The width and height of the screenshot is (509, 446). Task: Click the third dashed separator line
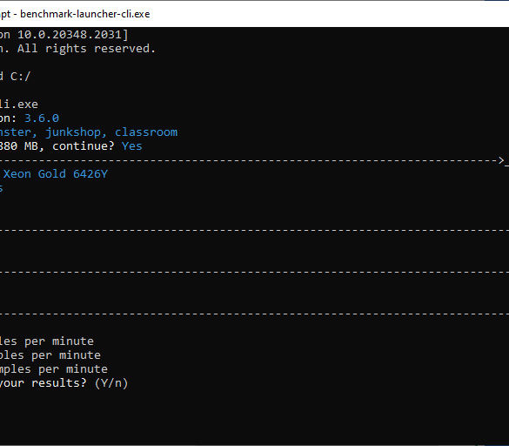(254, 272)
